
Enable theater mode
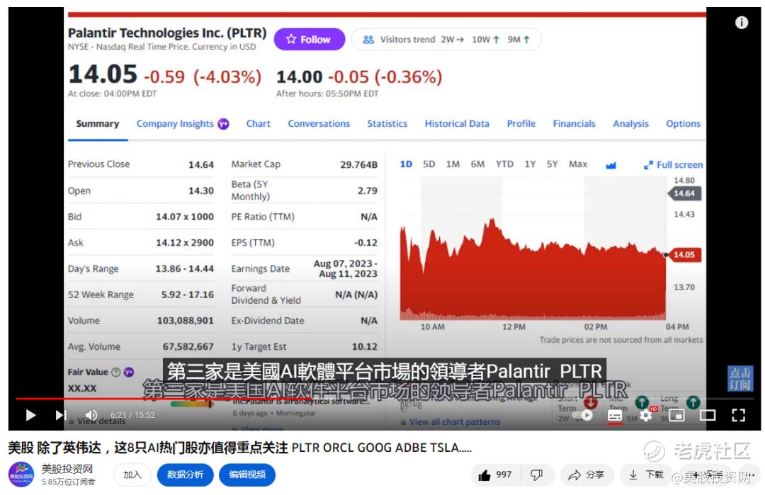[708, 416]
